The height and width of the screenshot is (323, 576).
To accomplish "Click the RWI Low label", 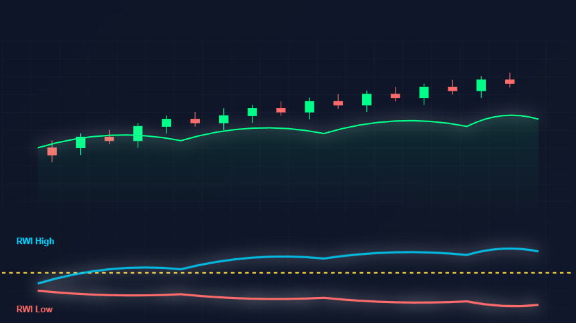I will pyautogui.click(x=35, y=310).
